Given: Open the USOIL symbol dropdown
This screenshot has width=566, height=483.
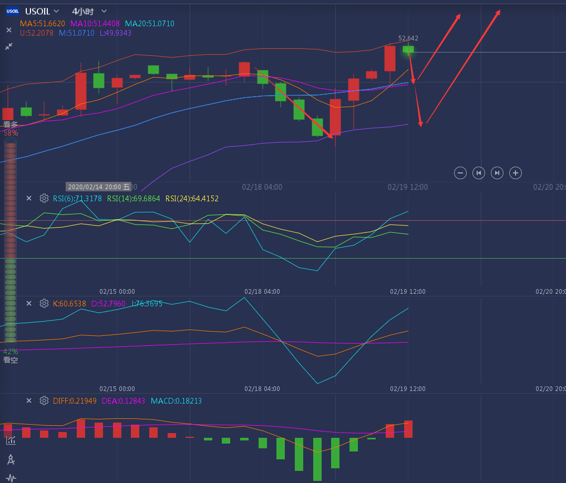Looking at the screenshot, I should click(42, 12).
